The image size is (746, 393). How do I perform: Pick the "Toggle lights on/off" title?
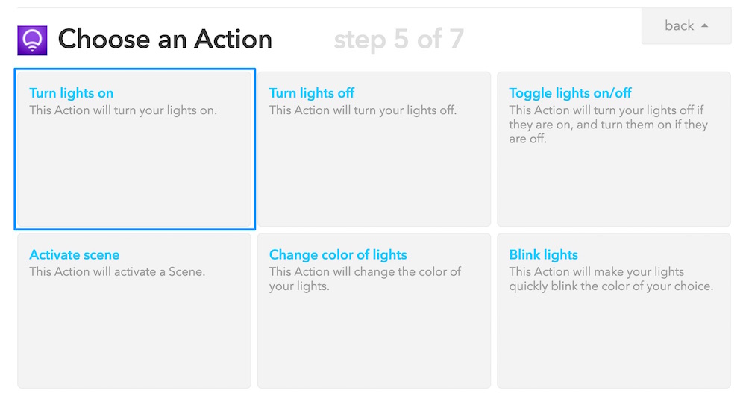pyautogui.click(x=570, y=93)
